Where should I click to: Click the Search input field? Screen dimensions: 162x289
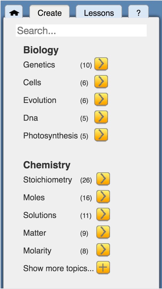(x=81, y=30)
